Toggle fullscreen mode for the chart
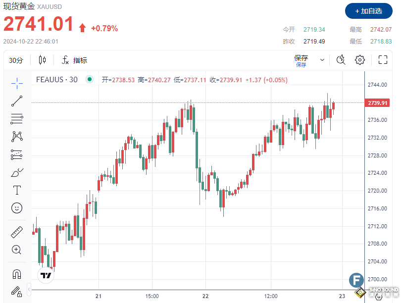403x303 pixels. click(x=383, y=59)
